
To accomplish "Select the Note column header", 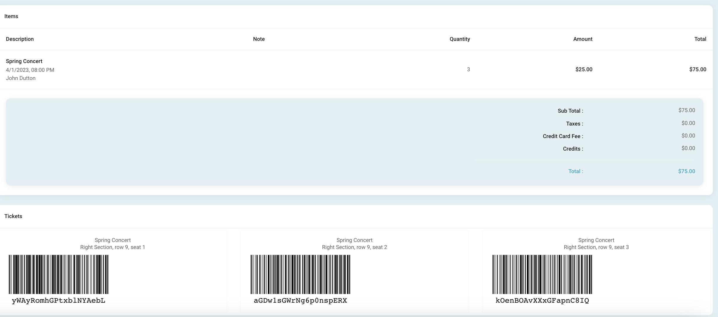I will tap(259, 39).
